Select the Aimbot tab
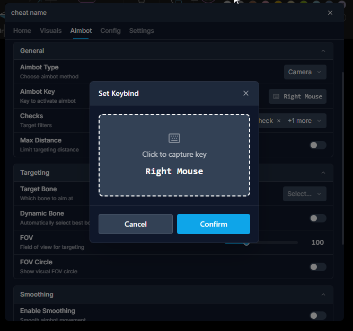Image resolution: width=353 pixels, height=331 pixels. pos(81,31)
